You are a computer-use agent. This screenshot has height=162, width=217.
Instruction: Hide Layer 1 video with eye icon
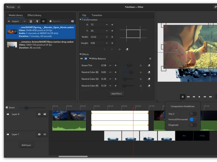[x=39, y=134]
